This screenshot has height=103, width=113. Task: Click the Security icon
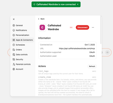[x=14, y=59]
